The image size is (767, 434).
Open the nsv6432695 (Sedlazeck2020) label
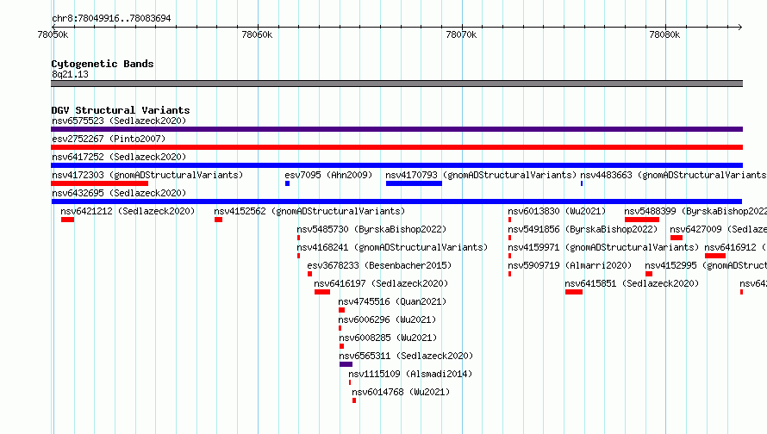119,193
